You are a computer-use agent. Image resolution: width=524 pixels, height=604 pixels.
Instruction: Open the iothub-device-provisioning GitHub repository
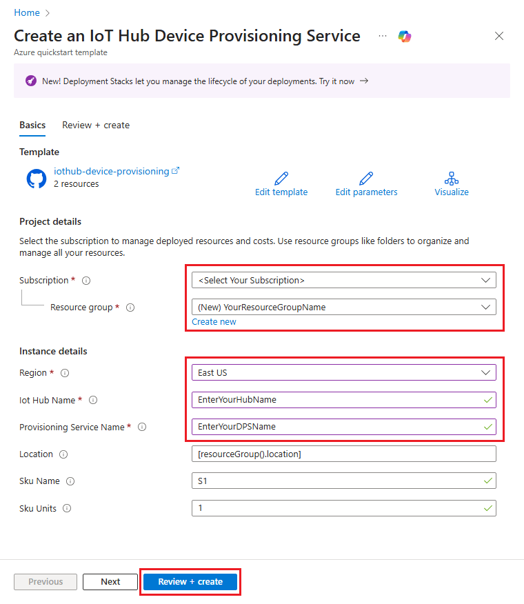tap(112, 171)
